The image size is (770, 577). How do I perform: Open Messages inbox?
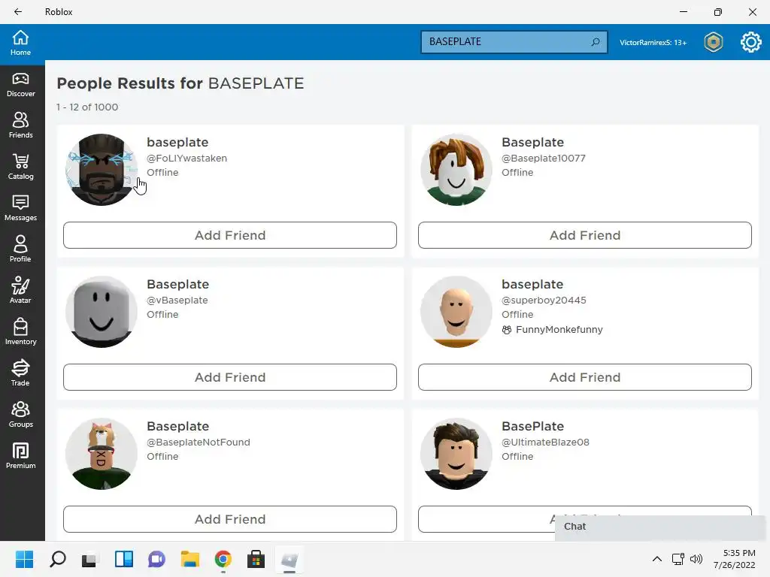click(20, 208)
